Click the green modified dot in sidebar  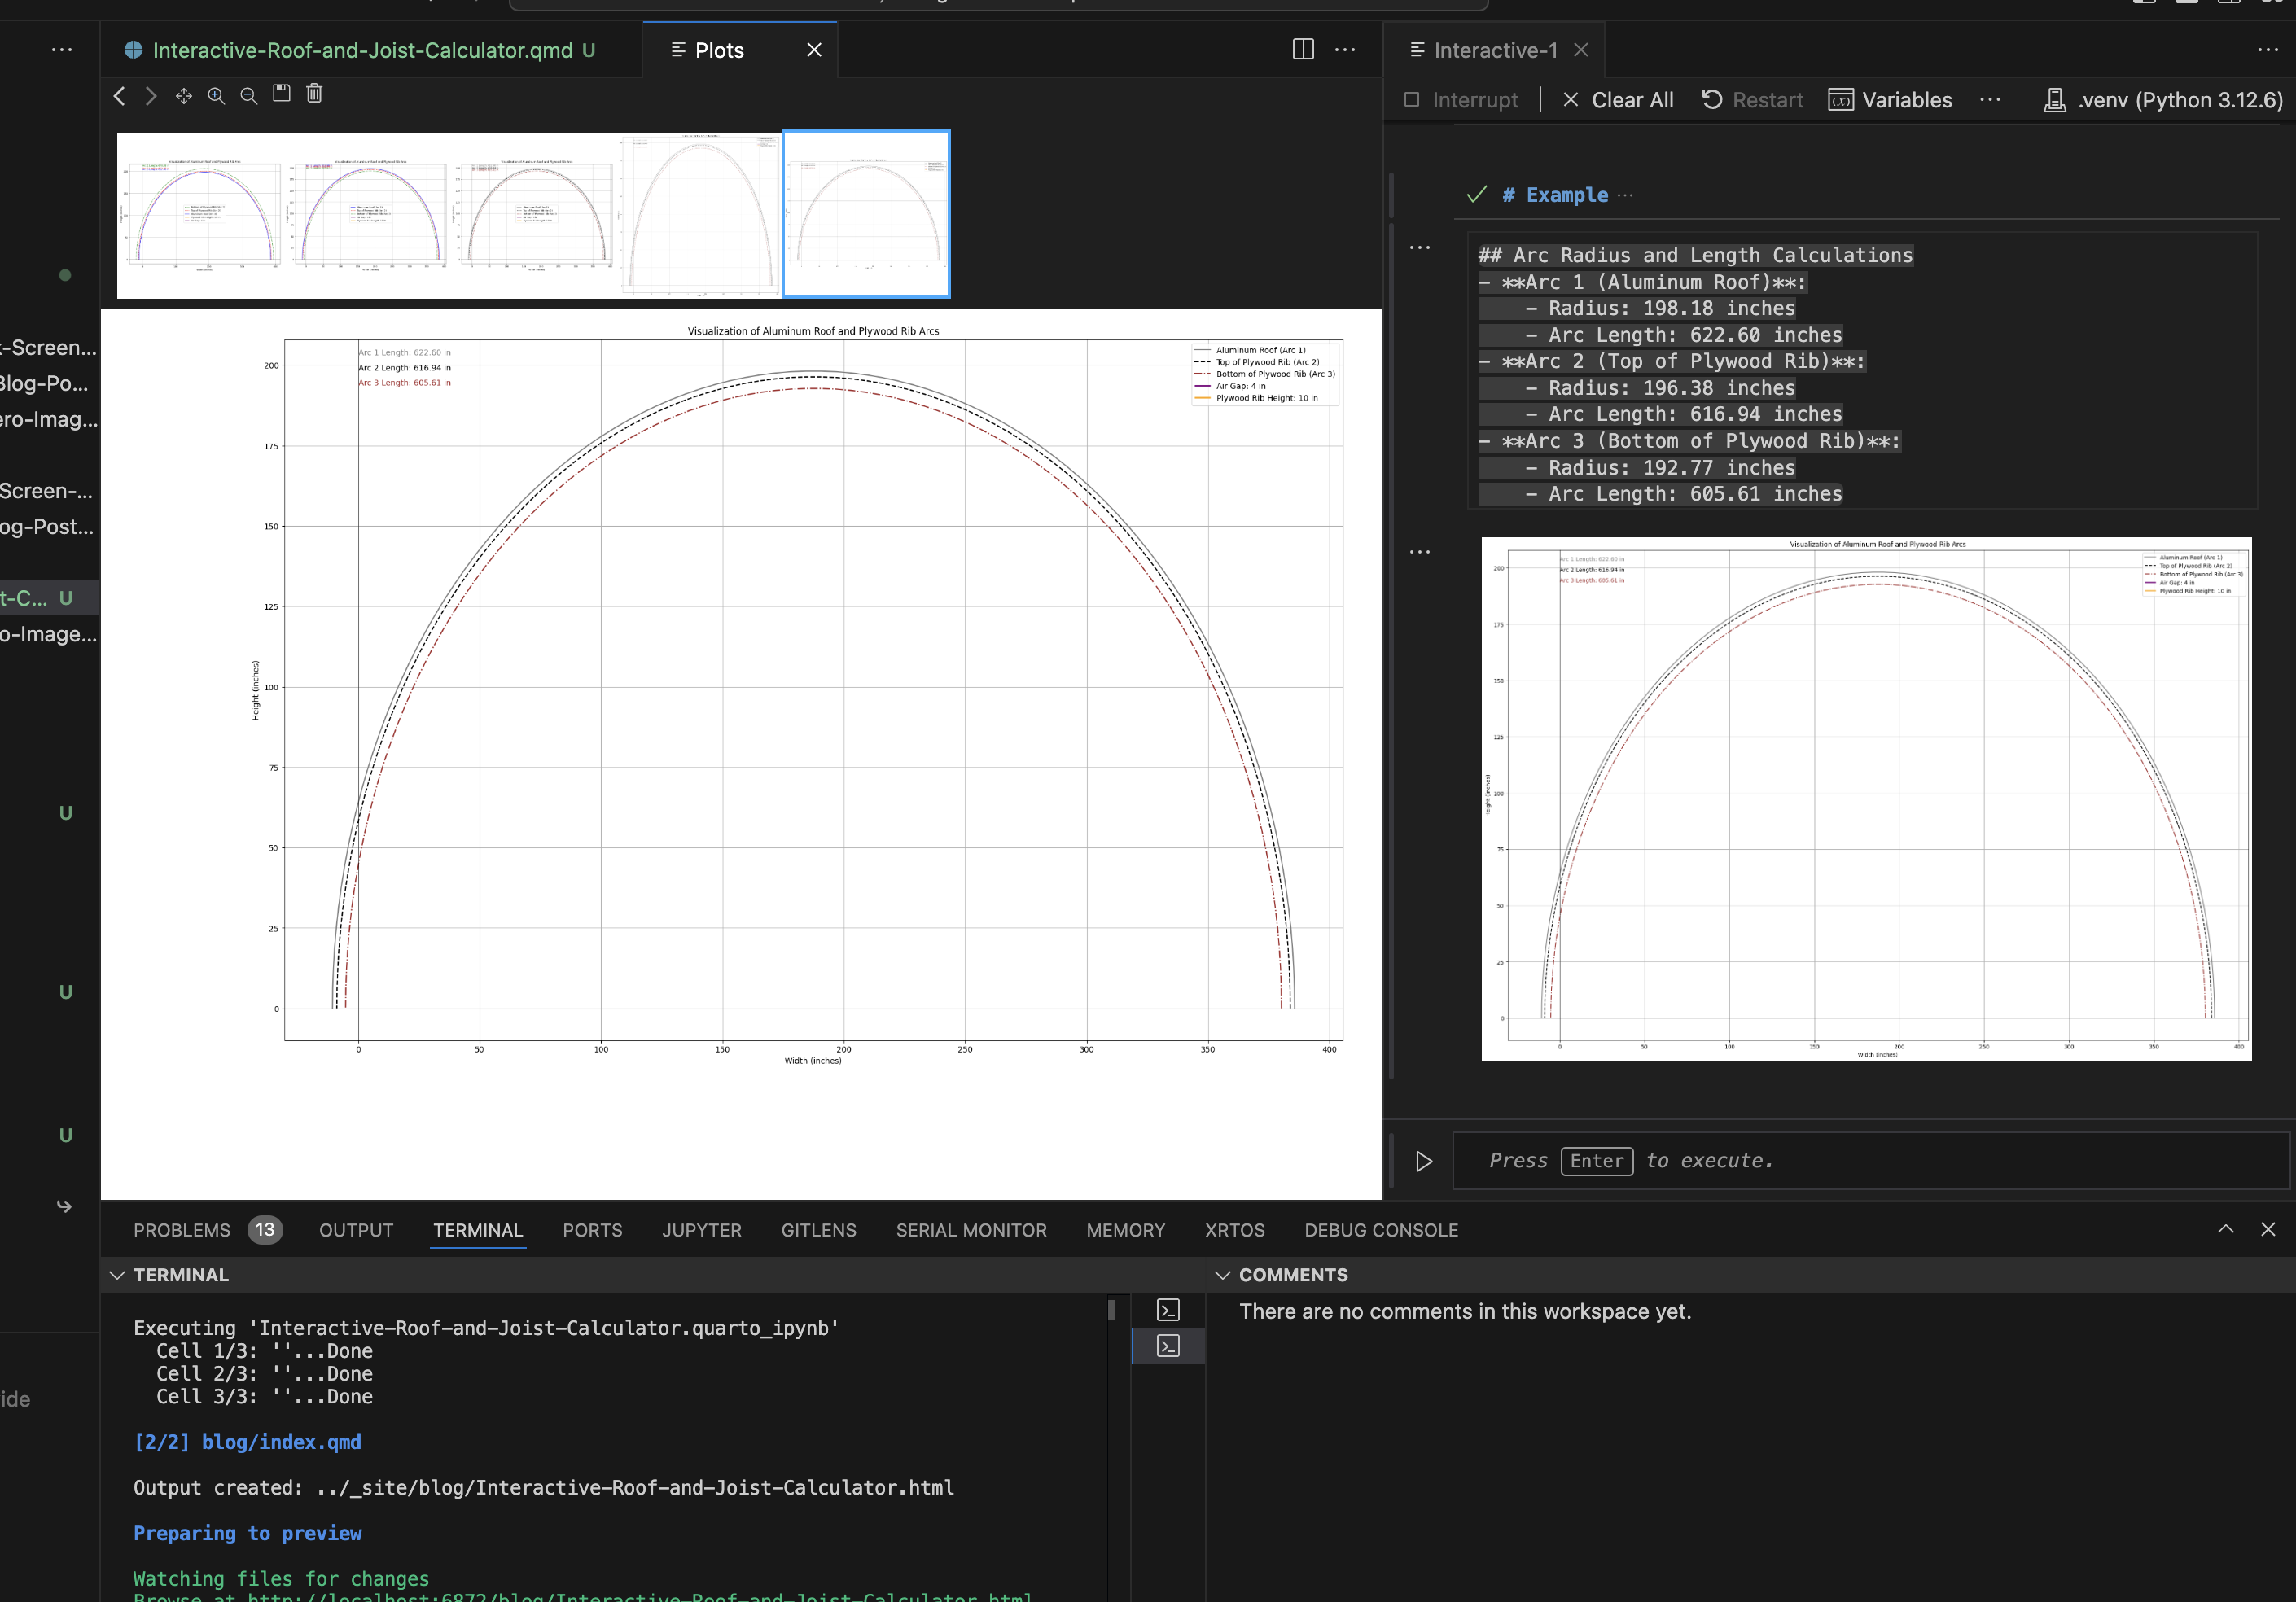pyautogui.click(x=65, y=275)
